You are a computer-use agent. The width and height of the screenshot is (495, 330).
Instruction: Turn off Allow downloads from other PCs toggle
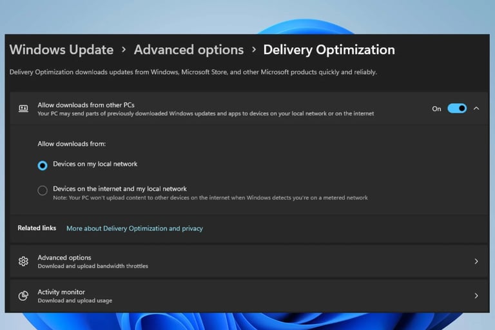(x=457, y=109)
